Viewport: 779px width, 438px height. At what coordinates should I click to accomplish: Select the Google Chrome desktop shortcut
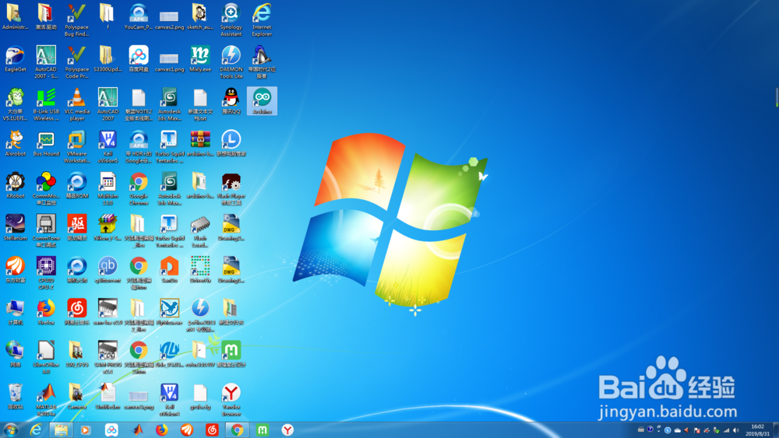point(139,189)
